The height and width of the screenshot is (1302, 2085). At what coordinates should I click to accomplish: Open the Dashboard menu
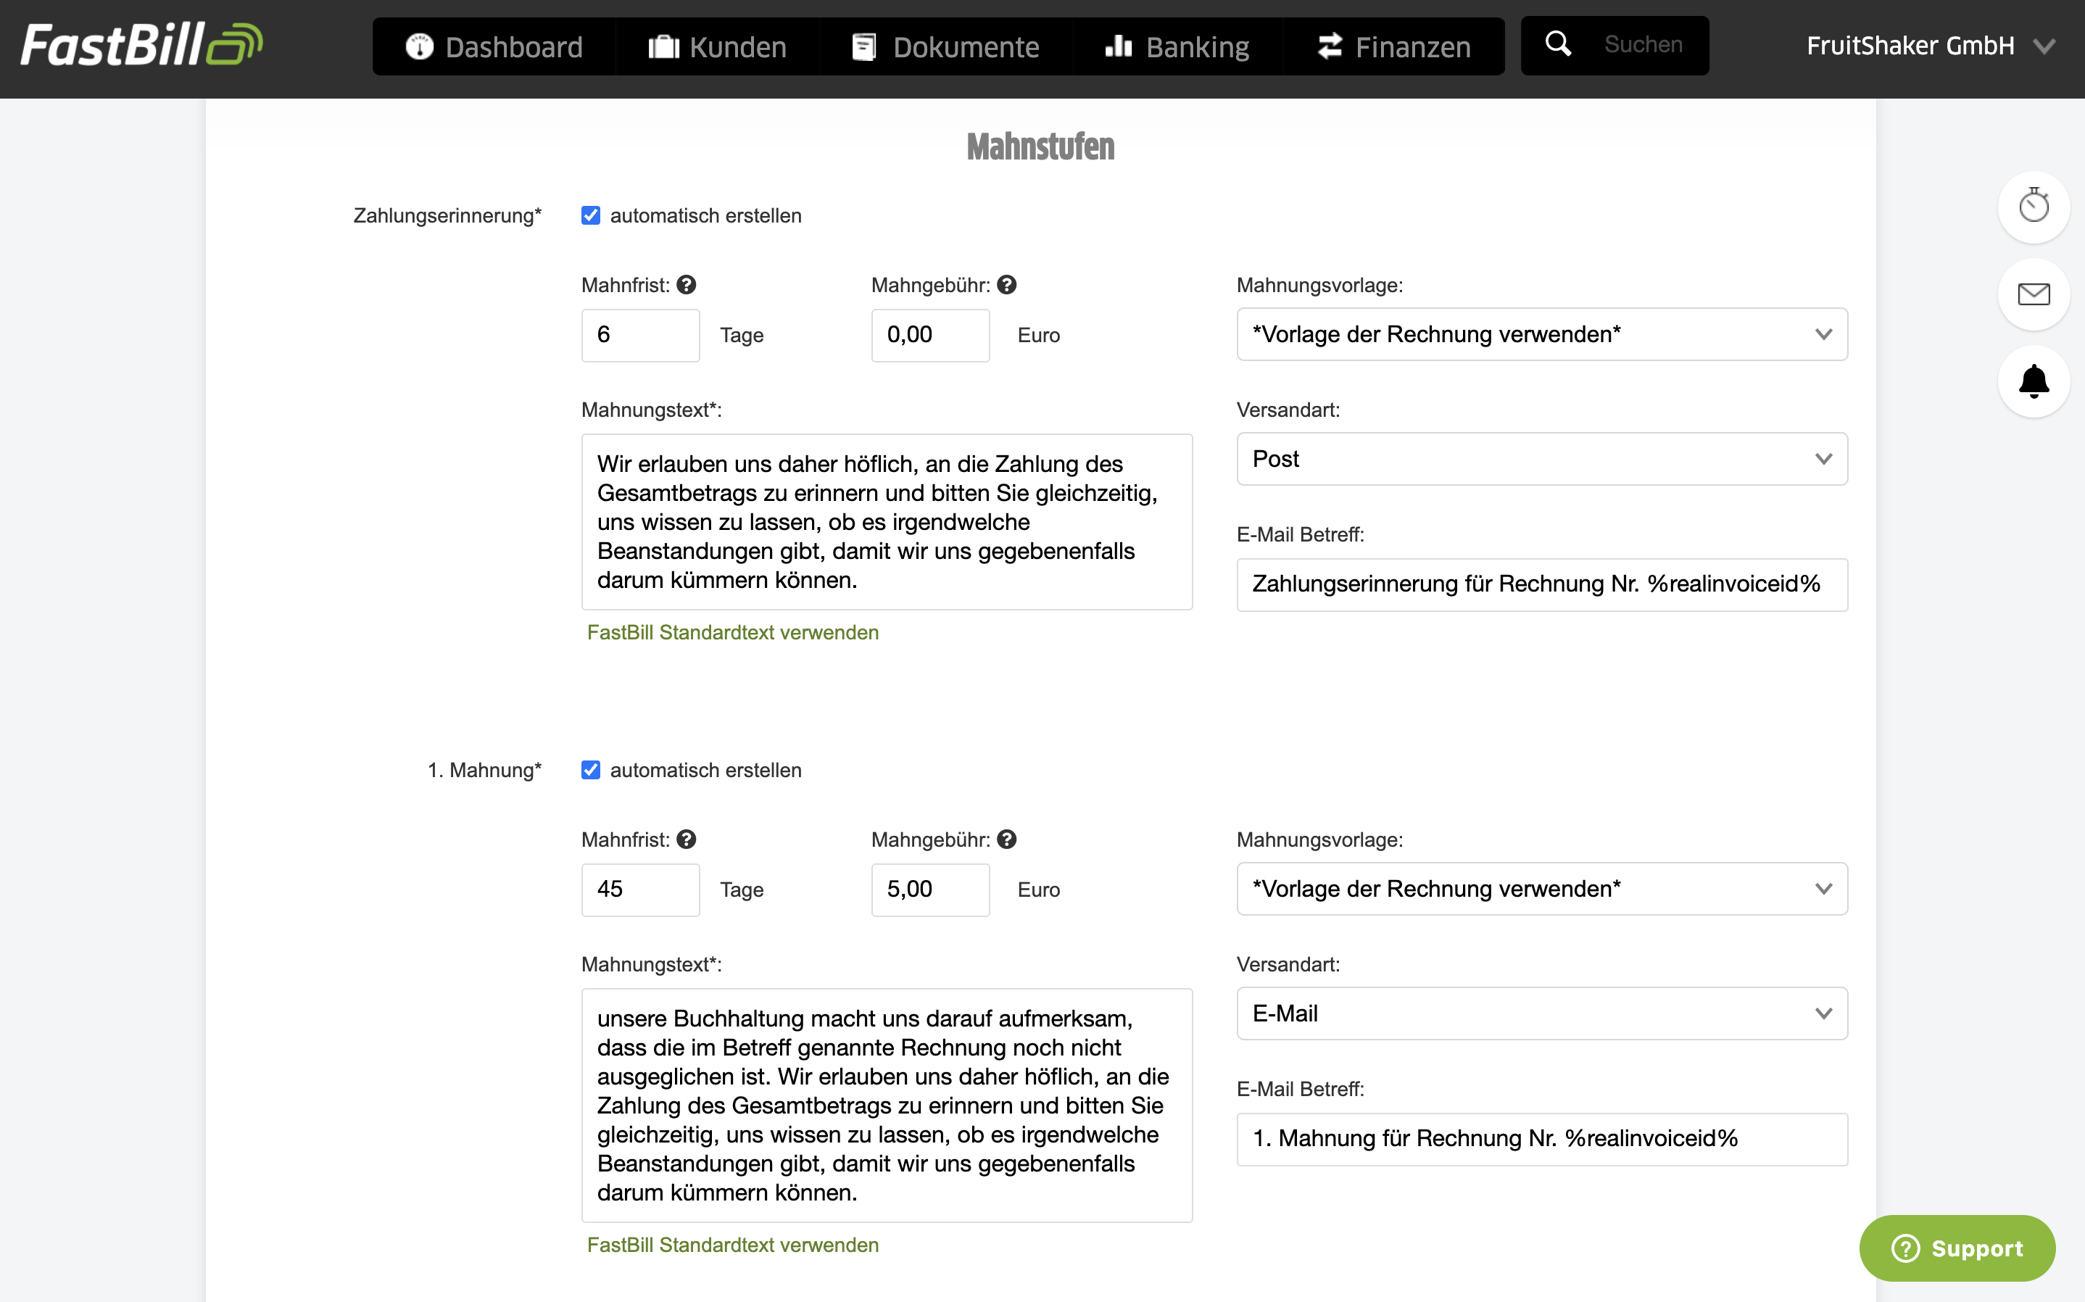pos(494,46)
